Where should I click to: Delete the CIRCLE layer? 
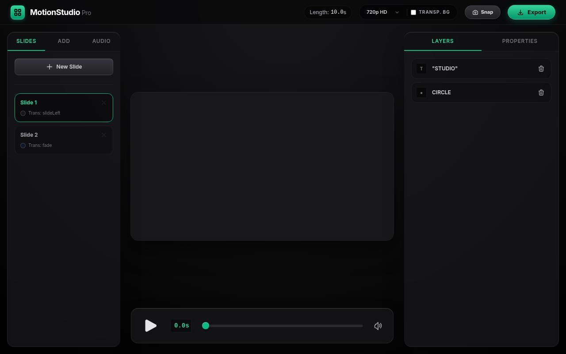click(541, 92)
